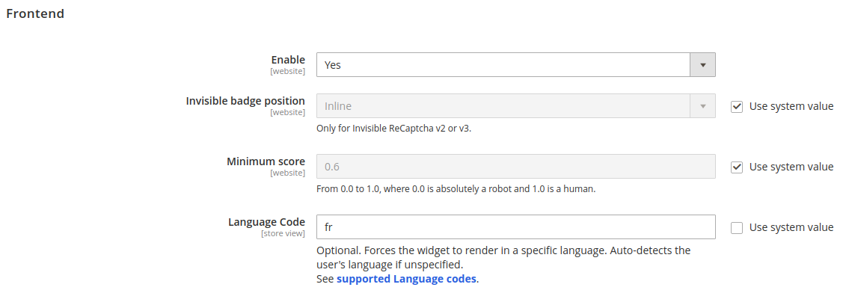
Task: Select the 'Yes' value in Enable field
Action: point(503,65)
